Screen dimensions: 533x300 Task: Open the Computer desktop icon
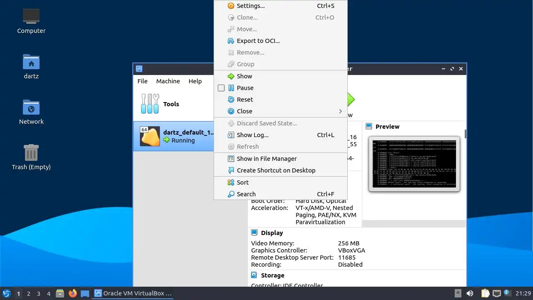31,21
